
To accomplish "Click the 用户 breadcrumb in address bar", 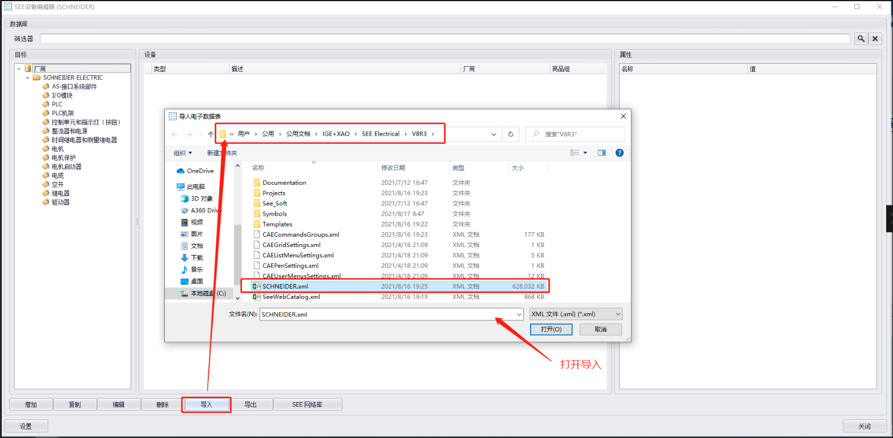I will (244, 134).
